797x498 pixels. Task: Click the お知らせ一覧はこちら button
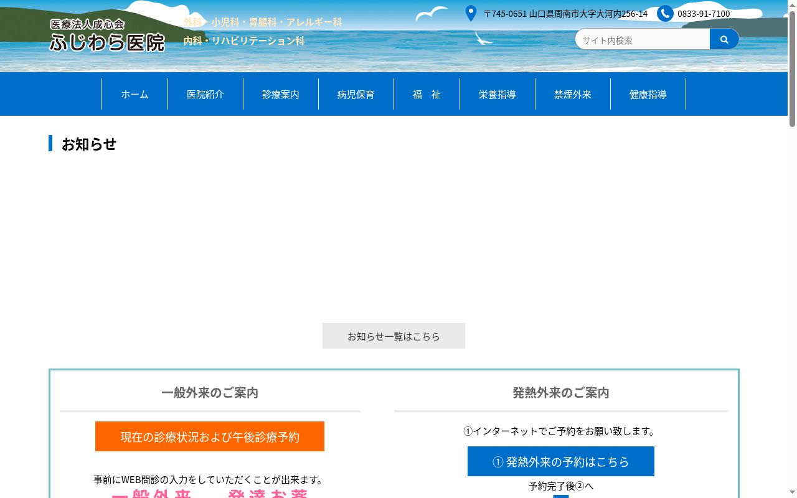pyautogui.click(x=394, y=336)
